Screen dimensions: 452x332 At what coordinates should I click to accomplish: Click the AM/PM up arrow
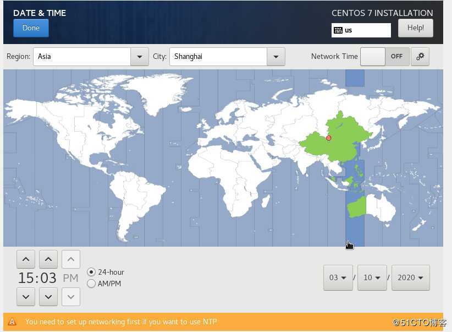tap(71, 259)
